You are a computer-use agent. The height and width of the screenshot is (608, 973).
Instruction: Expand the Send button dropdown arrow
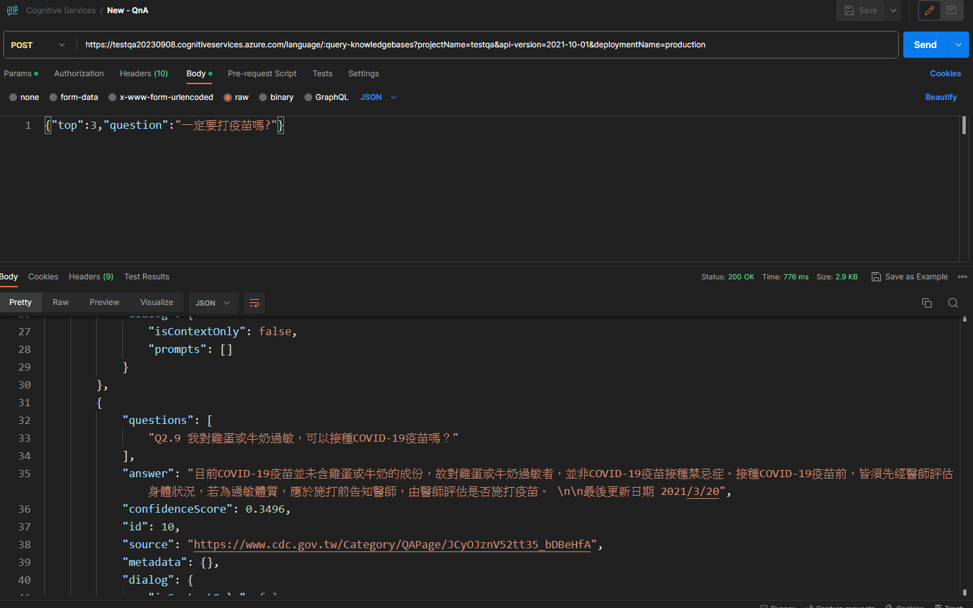coord(959,45)
